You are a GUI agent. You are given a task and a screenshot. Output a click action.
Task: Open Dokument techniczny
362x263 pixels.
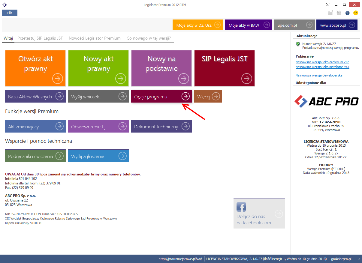[x=161, y=126]
